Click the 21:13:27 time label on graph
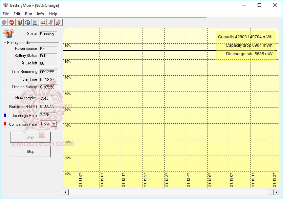 (x=274, y=180)
